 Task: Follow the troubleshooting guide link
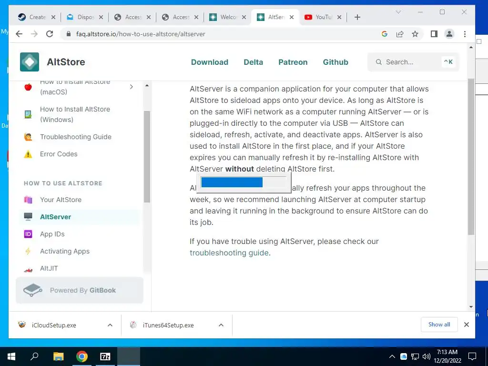coord(229,253)
